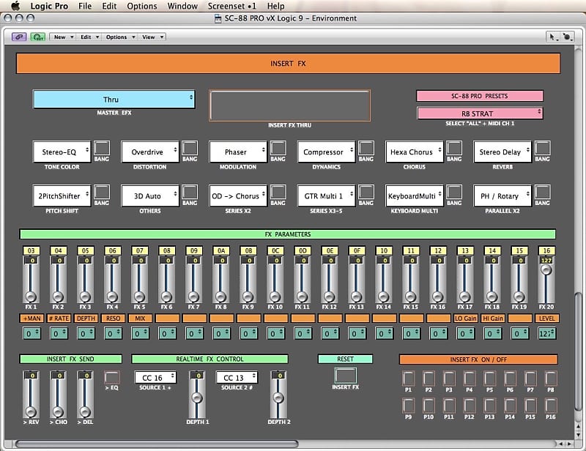The image size is (586, 451).
Task: Open the Stereo-EQ tone color dropdown
Action: 62,152
